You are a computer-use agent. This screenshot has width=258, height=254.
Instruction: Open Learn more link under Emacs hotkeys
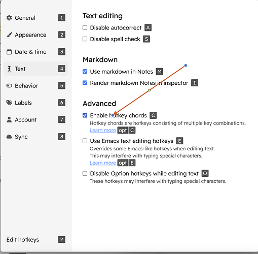coord(103,163)
